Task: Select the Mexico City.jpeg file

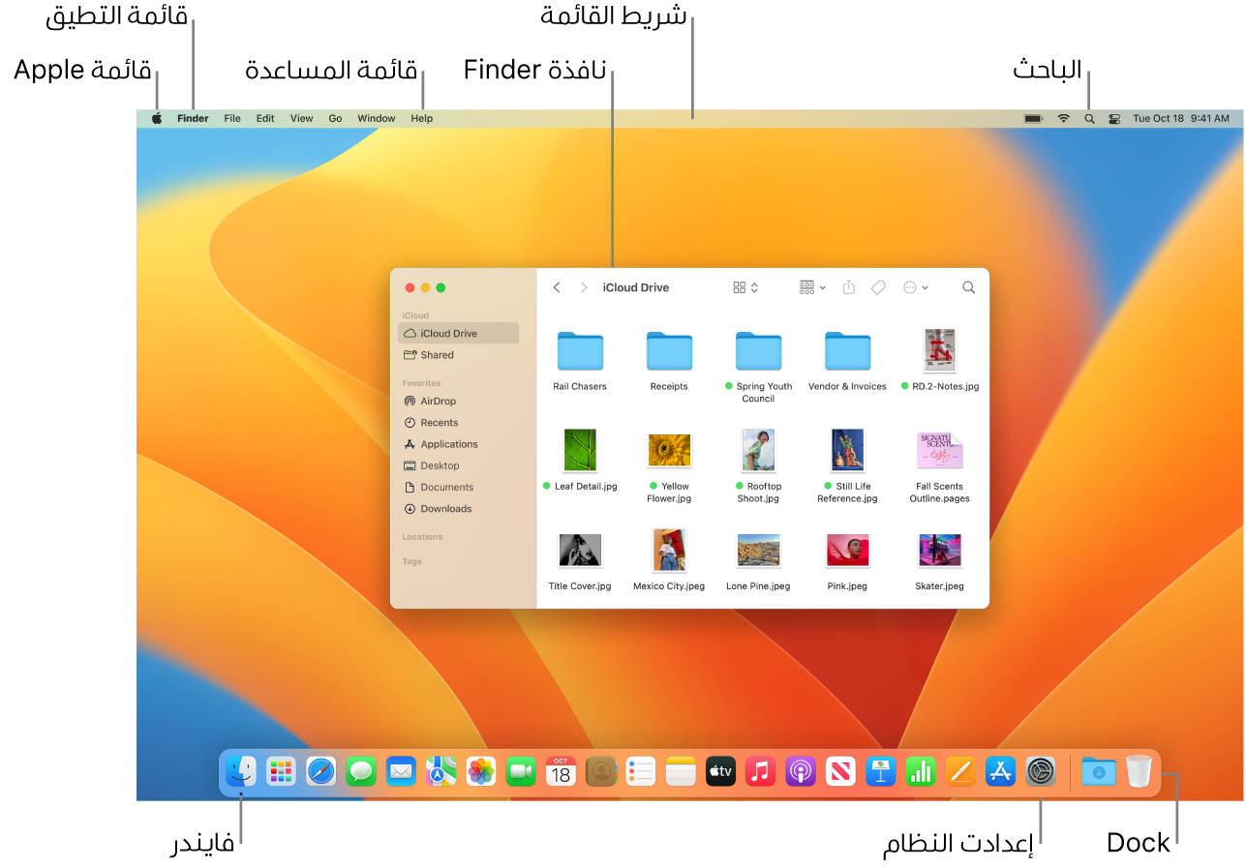Action: point(669,559)
